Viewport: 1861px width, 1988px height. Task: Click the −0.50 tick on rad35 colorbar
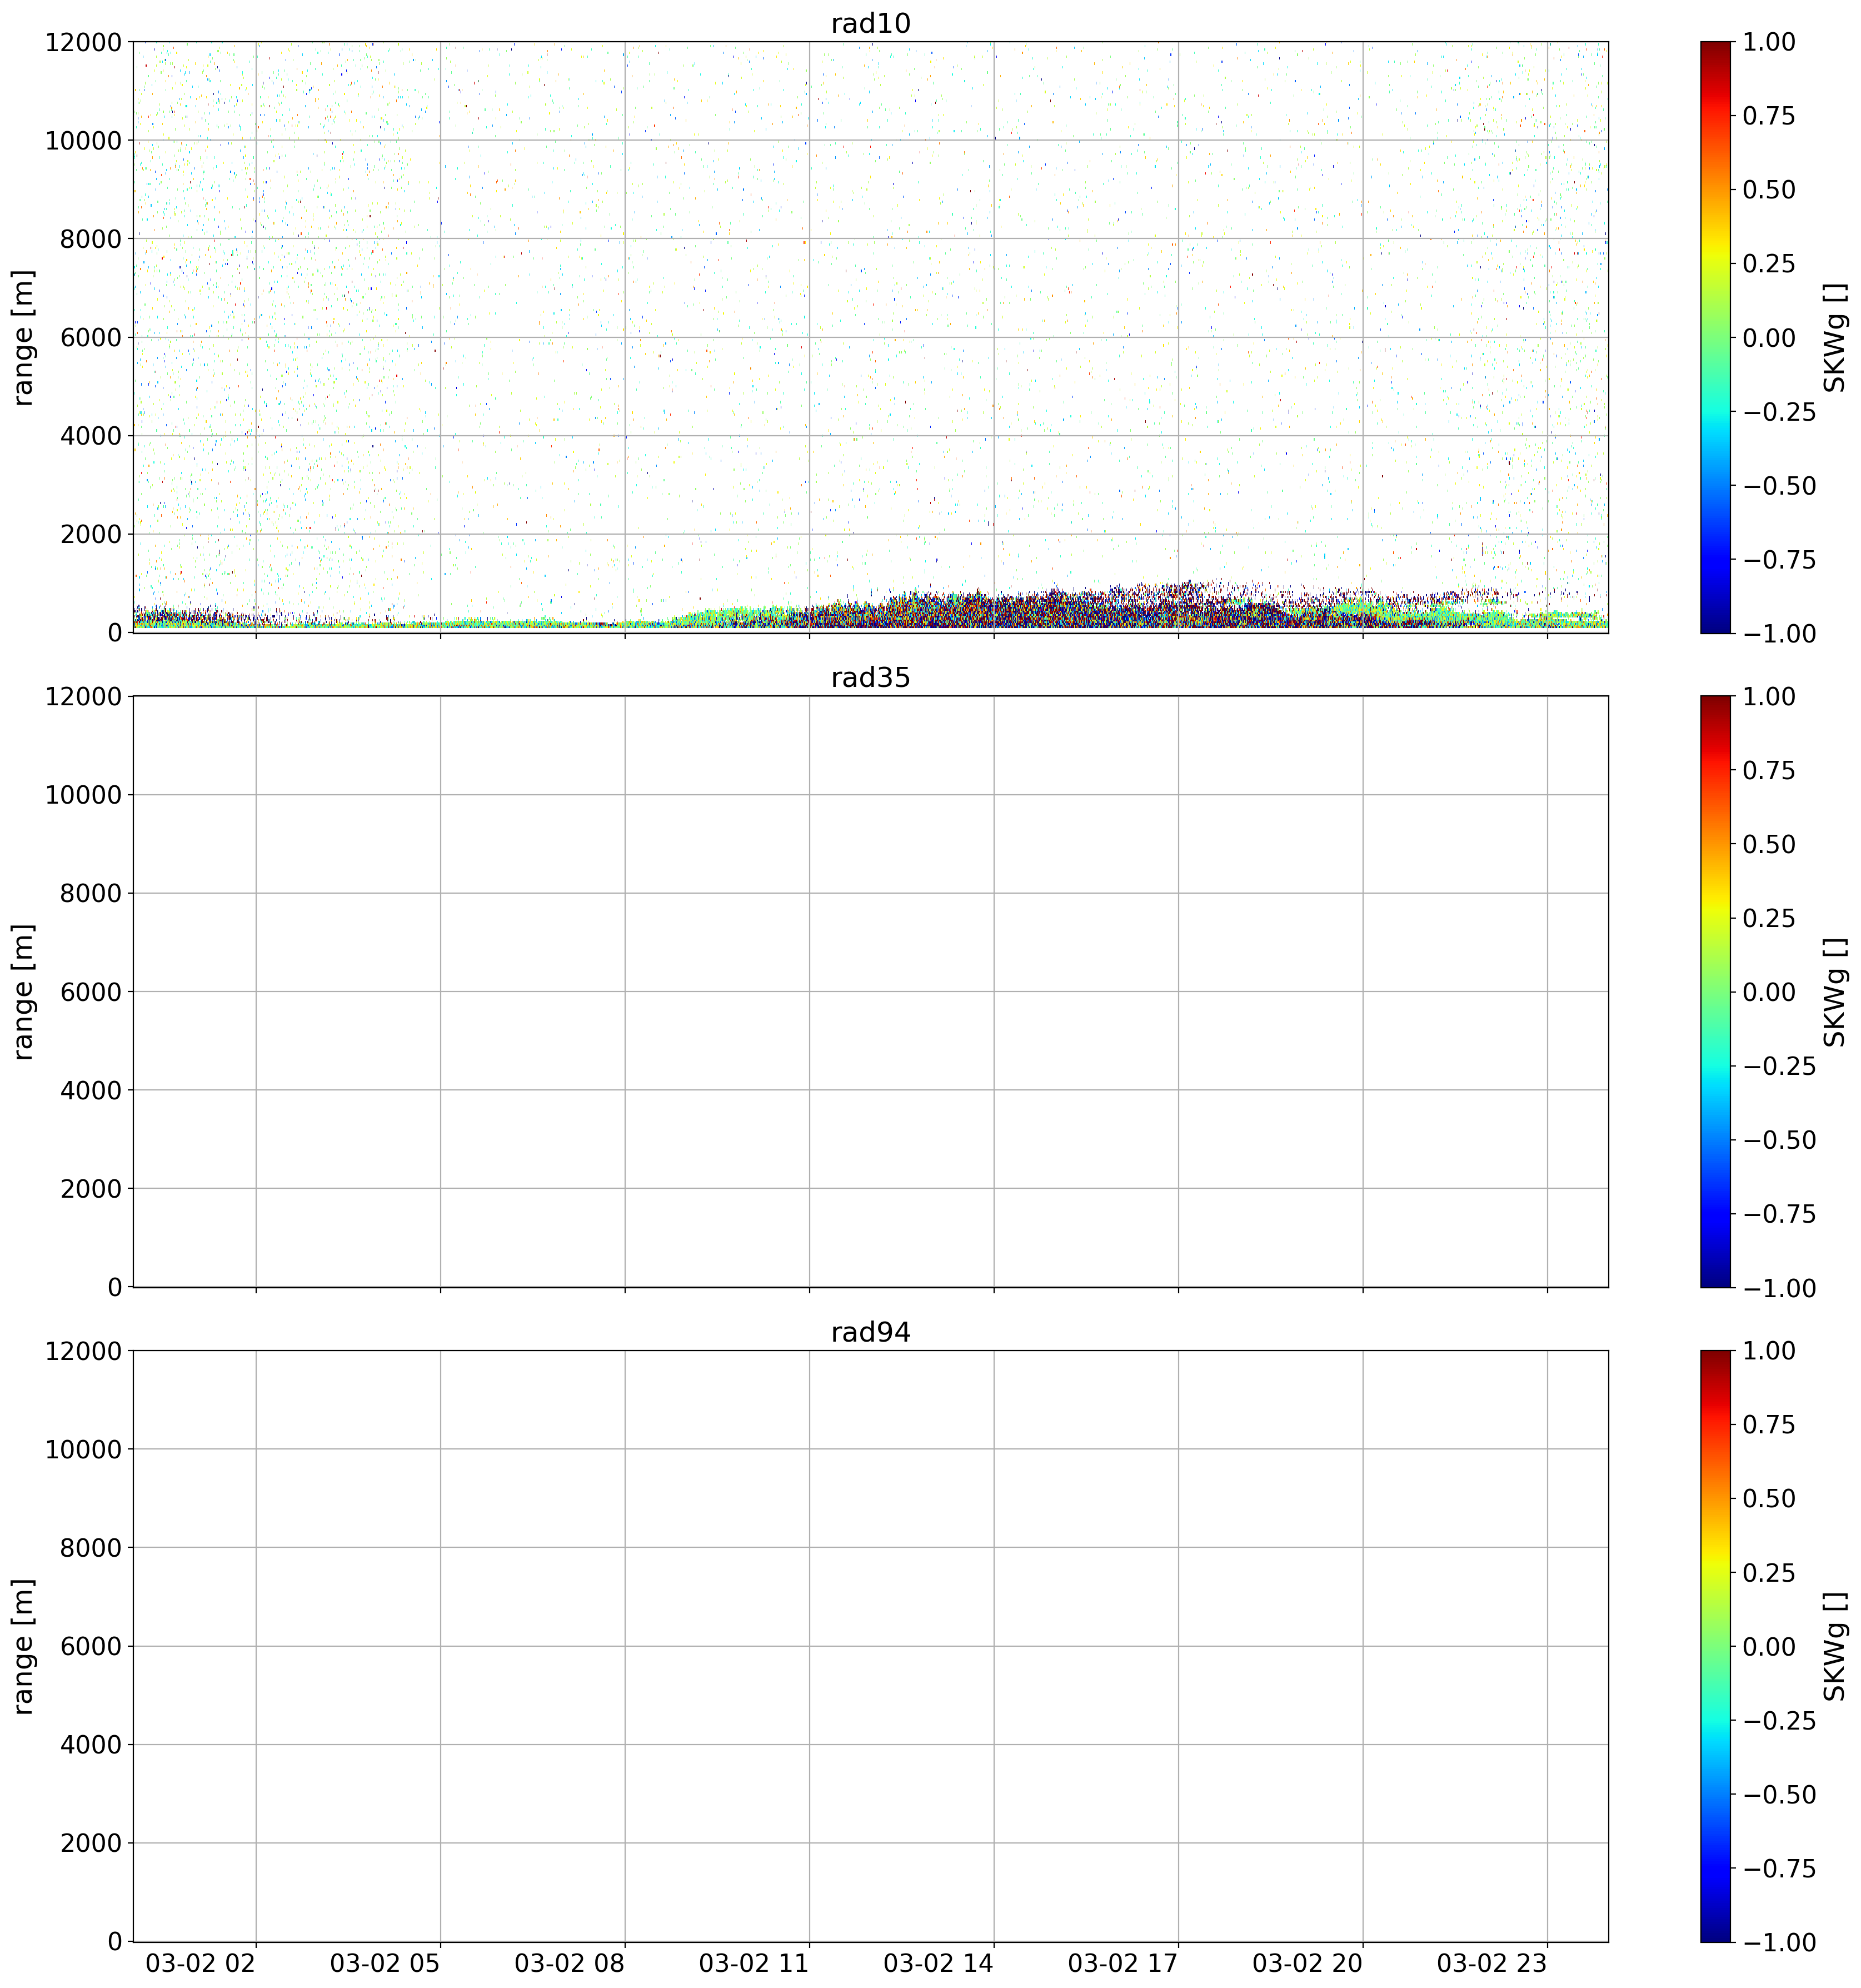tap(1779, 1140)
